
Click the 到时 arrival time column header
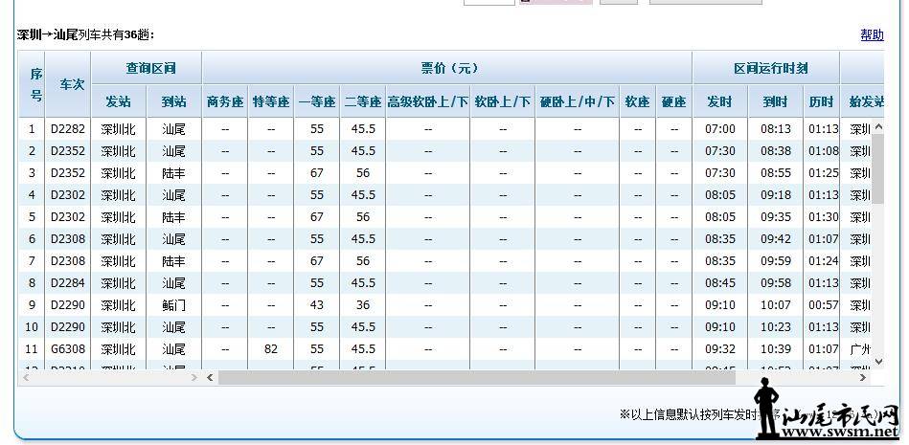(x=774, y=101)
